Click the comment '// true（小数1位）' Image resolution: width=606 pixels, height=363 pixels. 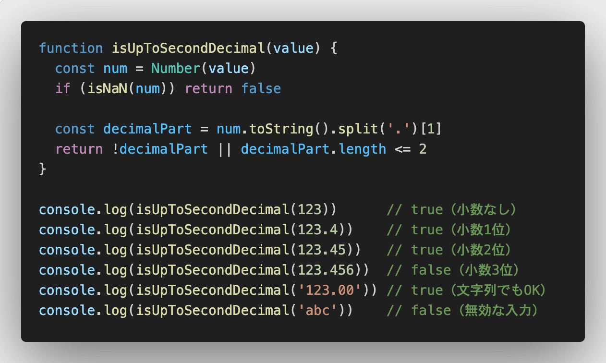tap(450, 230)
